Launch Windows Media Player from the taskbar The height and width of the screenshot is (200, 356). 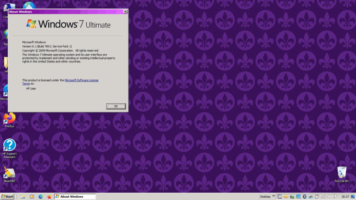pyautogui.click(x=32, y=197)
